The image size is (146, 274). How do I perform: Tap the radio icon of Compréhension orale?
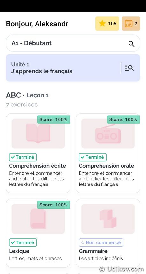tap(108, 134)
